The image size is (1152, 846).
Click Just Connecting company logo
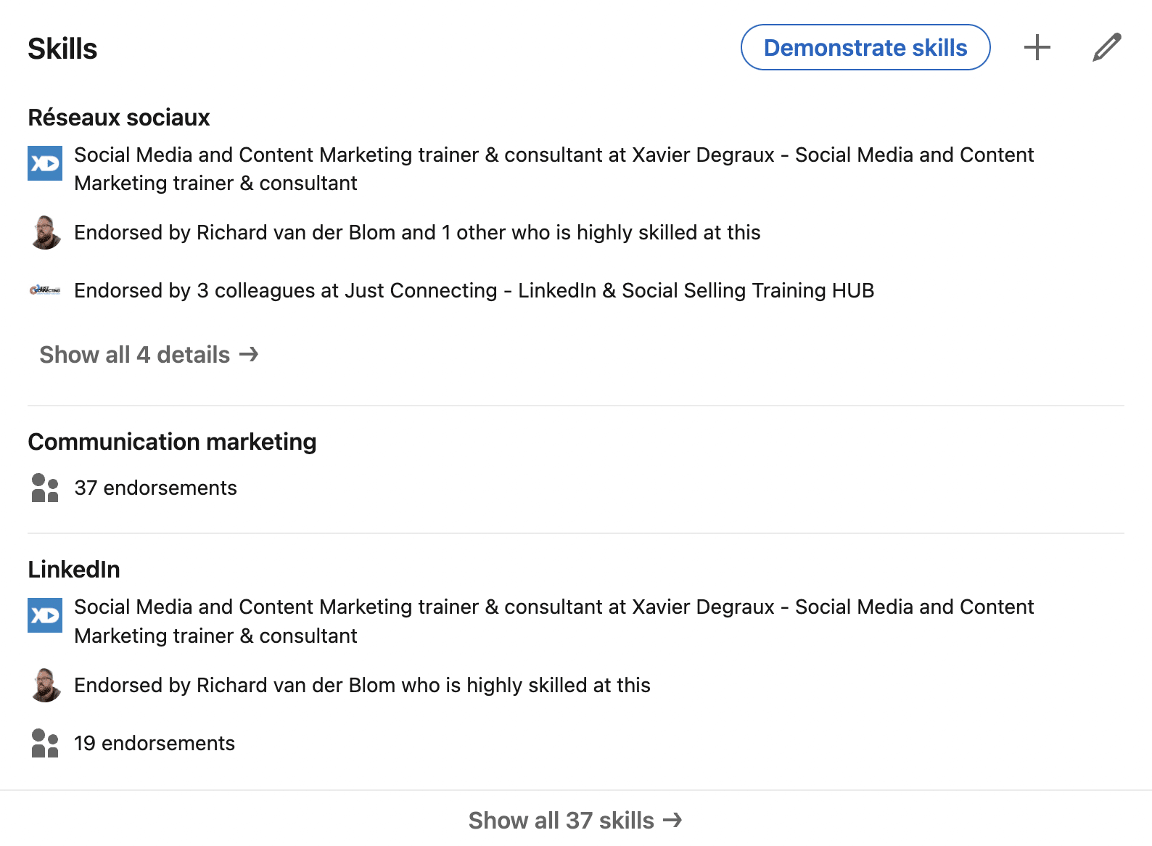[x=45, y=290]
